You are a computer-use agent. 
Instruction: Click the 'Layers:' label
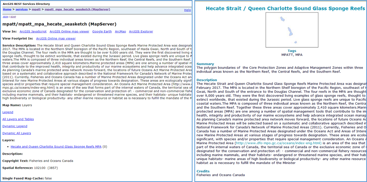8,140
